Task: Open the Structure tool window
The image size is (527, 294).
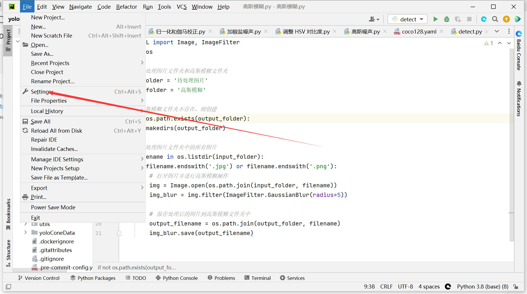Action: click(8, 253)
